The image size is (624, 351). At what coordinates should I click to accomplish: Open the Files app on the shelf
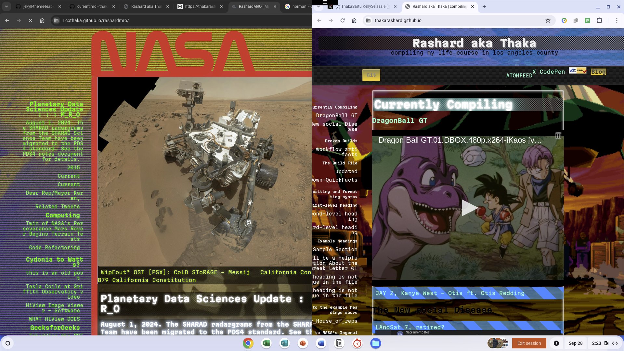(375, 343)
